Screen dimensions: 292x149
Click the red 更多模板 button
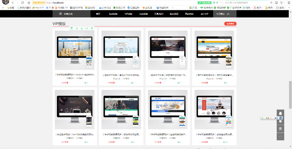230,24
